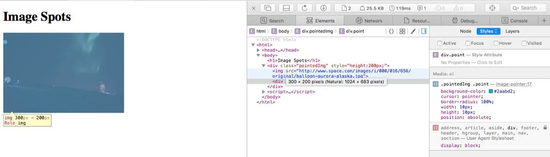Toggle the details sidebar icon

point(424,31)
